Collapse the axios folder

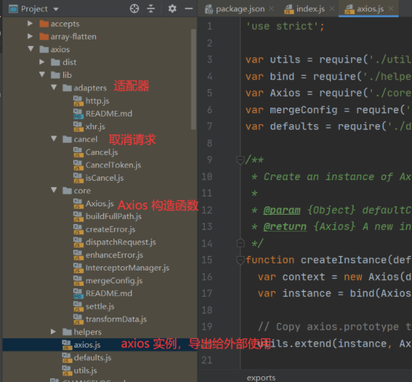click(x=31, y=48)
